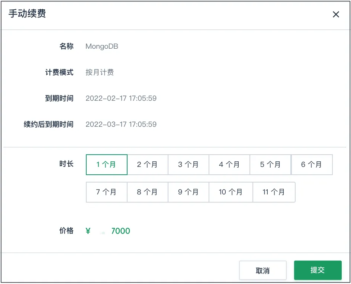
Task: Click the 时长 label
Action: point(67,164)
